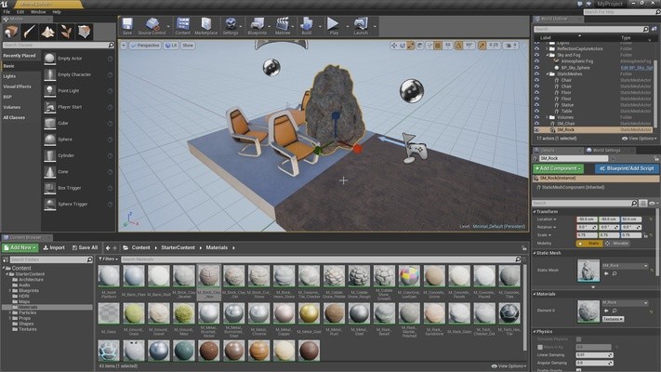This screenshot has width=661, height=372.
Task: Open the viewport options dropdown arrow
Action: (124, 46)
